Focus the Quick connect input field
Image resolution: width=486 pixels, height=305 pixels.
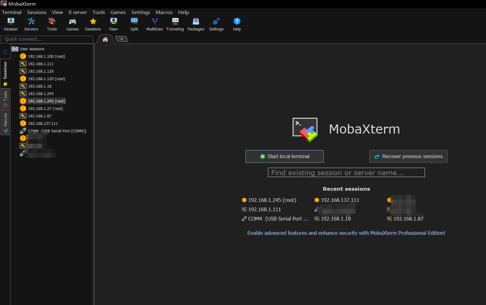pyautogui.click(x=47, y=39)
